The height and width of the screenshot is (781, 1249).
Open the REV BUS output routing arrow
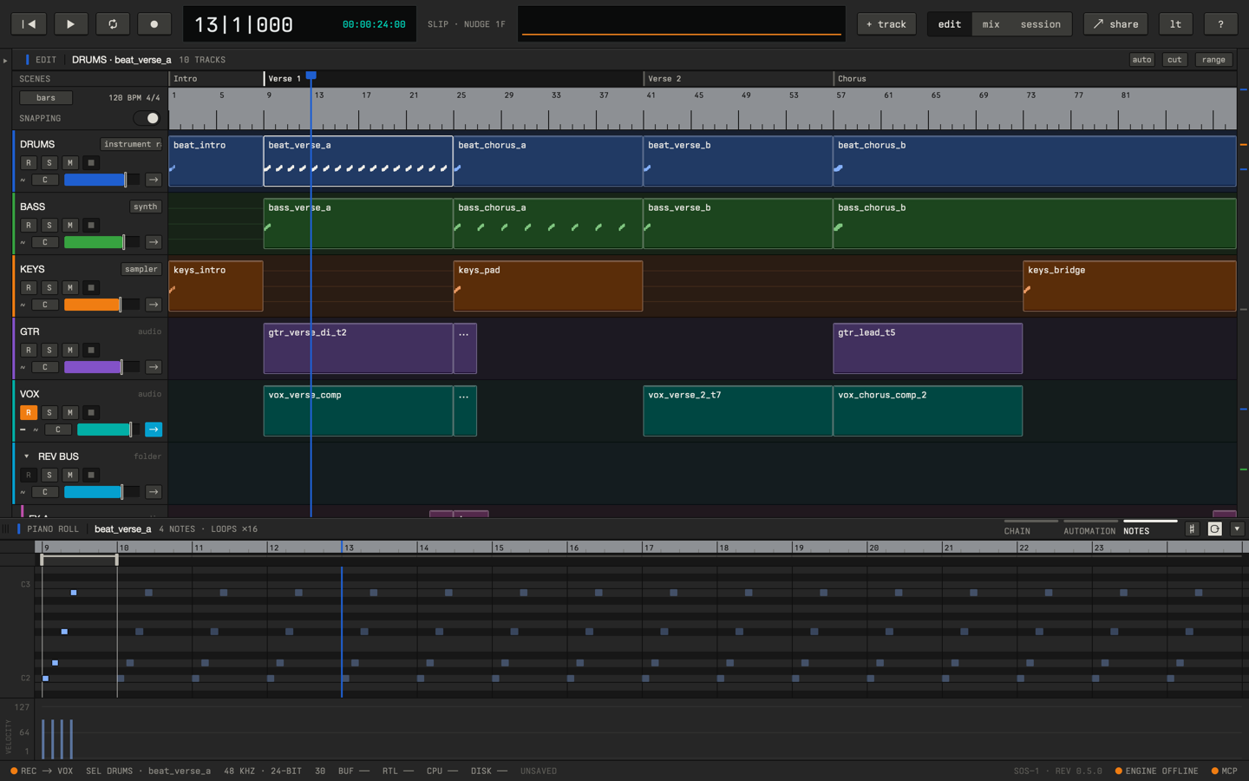(154, 492)
